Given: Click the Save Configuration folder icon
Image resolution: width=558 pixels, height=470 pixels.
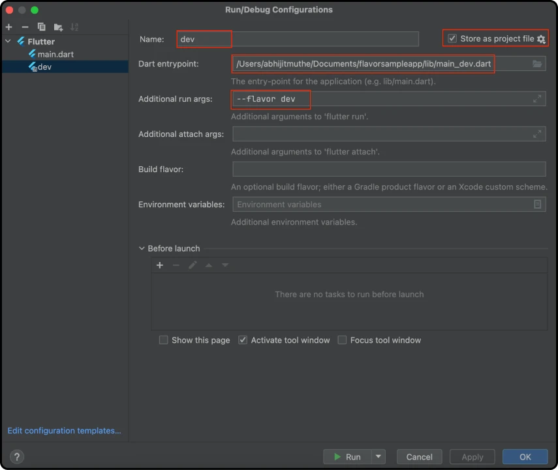Looking at the screenshot, I should coord(58,27).
